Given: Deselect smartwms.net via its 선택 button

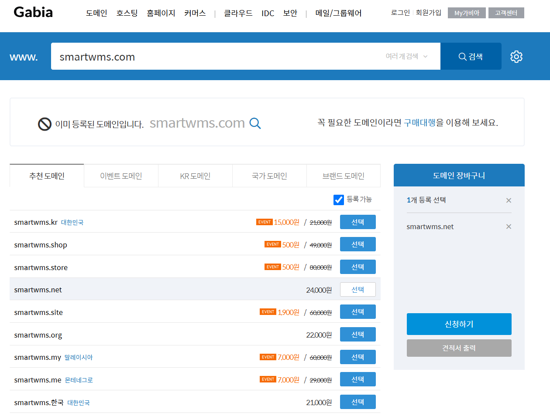Looking at the screenshot, I should [x=358, y=290].
